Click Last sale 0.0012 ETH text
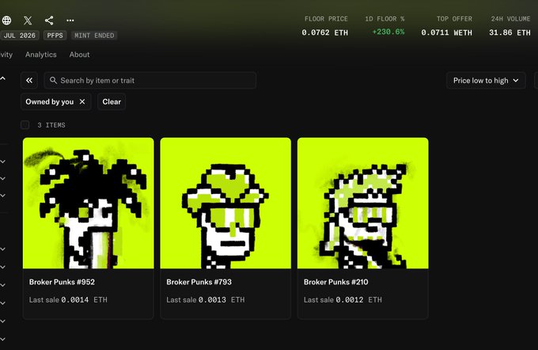The width and height of the screenshot is (538, 350). coord(343,300)
